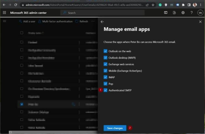Viewport: 205px width, 134px height.
Task: Click the browser forward arrow
Action: 10,5
